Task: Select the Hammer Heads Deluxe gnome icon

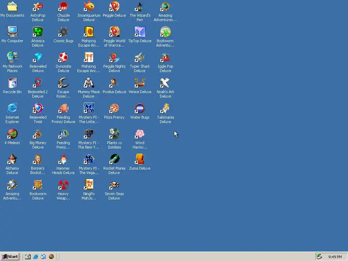Action: 63,160
